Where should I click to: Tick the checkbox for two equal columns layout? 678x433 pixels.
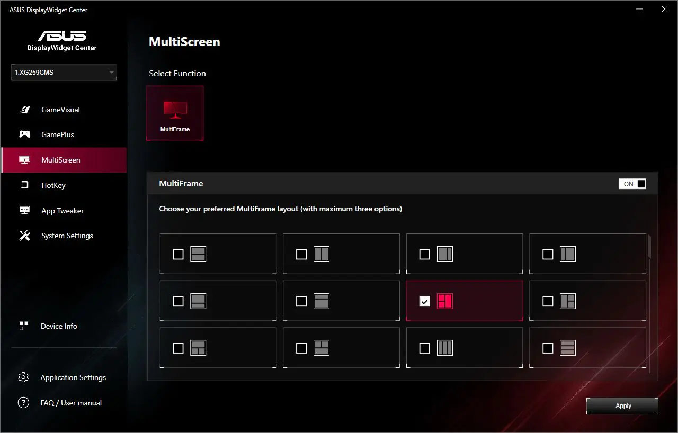[301, 254]
